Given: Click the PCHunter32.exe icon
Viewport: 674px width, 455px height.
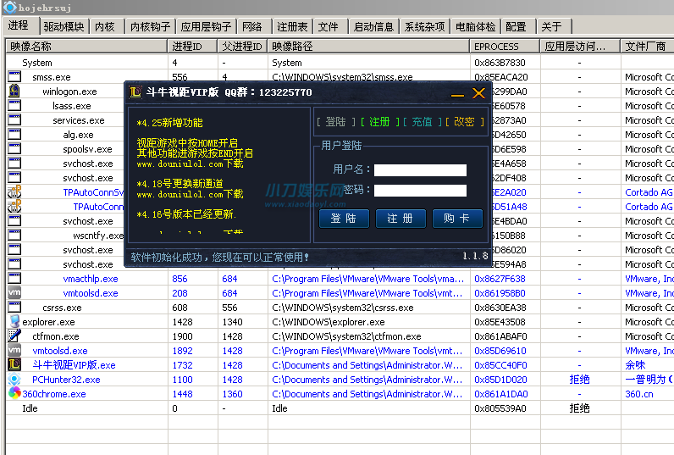Looking at the screenshot, I should (x=14, y=379).
